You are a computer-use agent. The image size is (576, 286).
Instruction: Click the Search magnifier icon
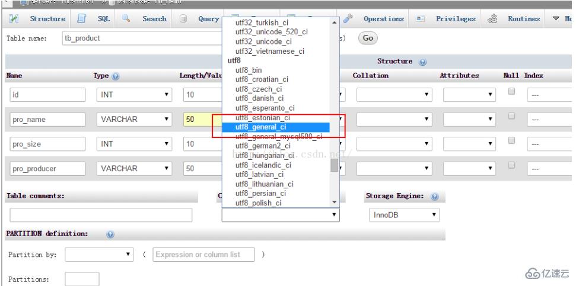126,18
